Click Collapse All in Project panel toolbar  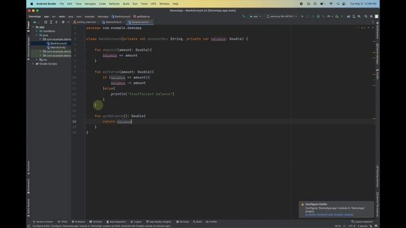(x=56, y=22)
